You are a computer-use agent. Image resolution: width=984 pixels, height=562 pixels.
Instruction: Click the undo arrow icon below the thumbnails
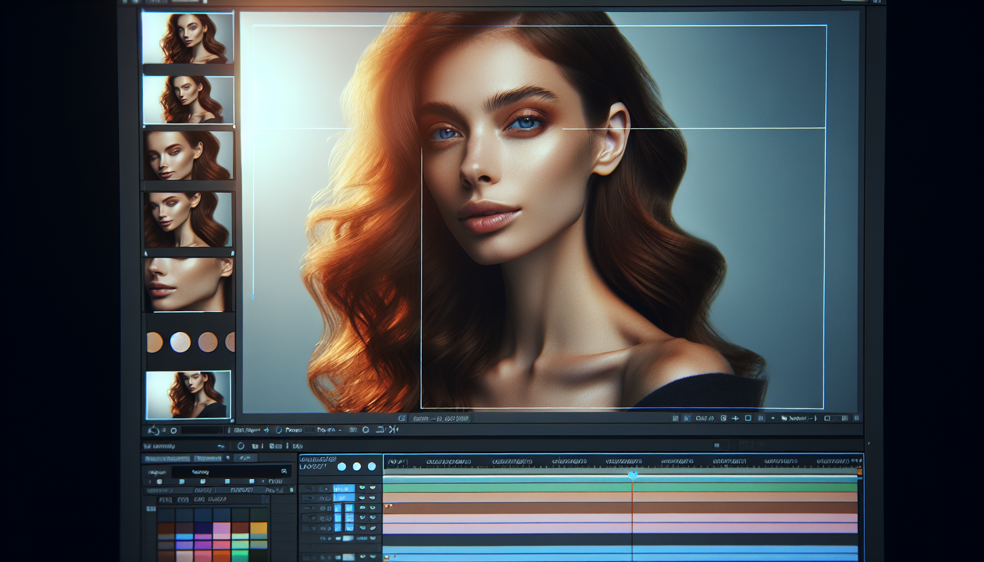[154, 431]
